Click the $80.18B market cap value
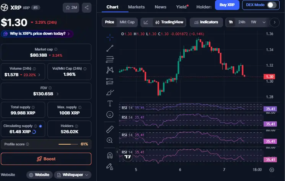Screen dimensions: 285x181 pos(39,55)
